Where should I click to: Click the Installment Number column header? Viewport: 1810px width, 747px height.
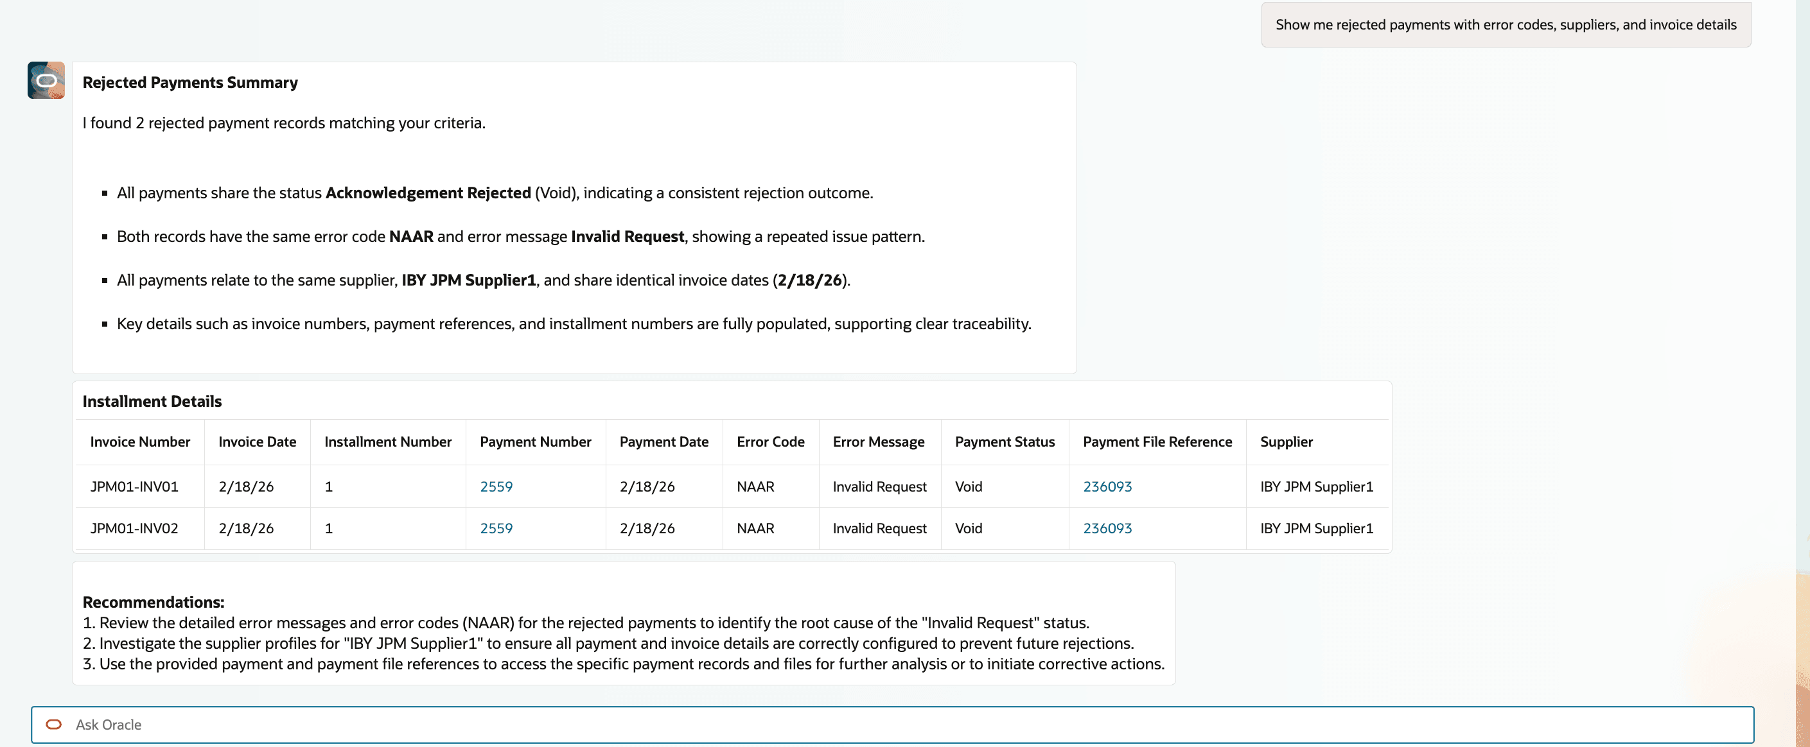point(388,442)
